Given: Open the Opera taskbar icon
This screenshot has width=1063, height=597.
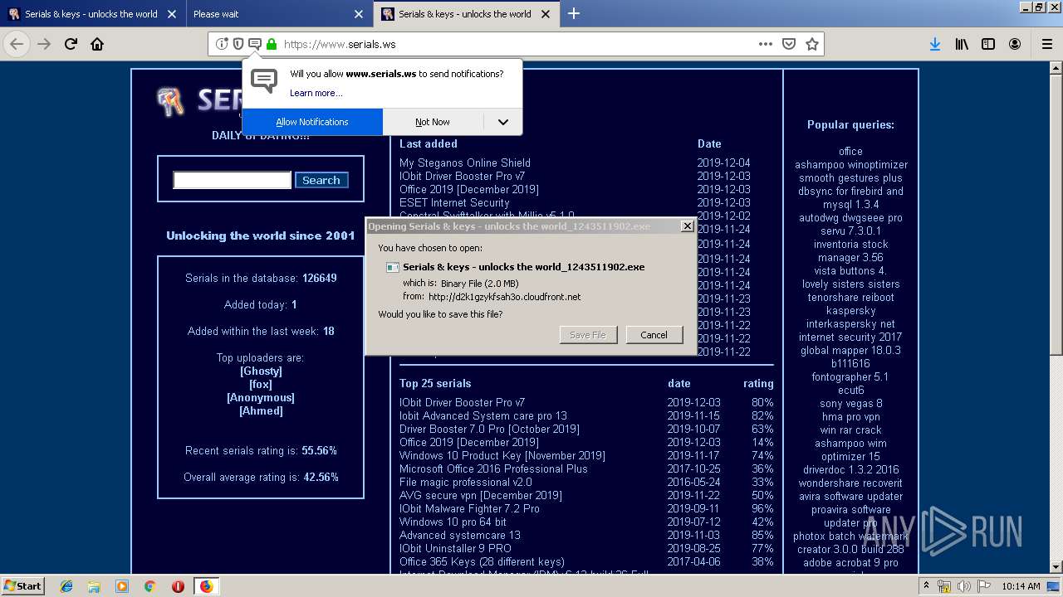Looking at the screenshot, I should coord(178,586).
